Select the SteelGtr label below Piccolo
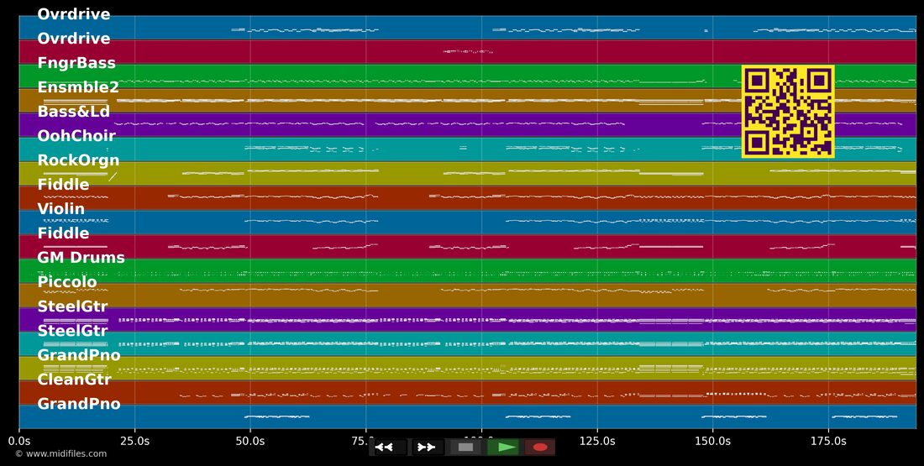 (x=72, y=306)
